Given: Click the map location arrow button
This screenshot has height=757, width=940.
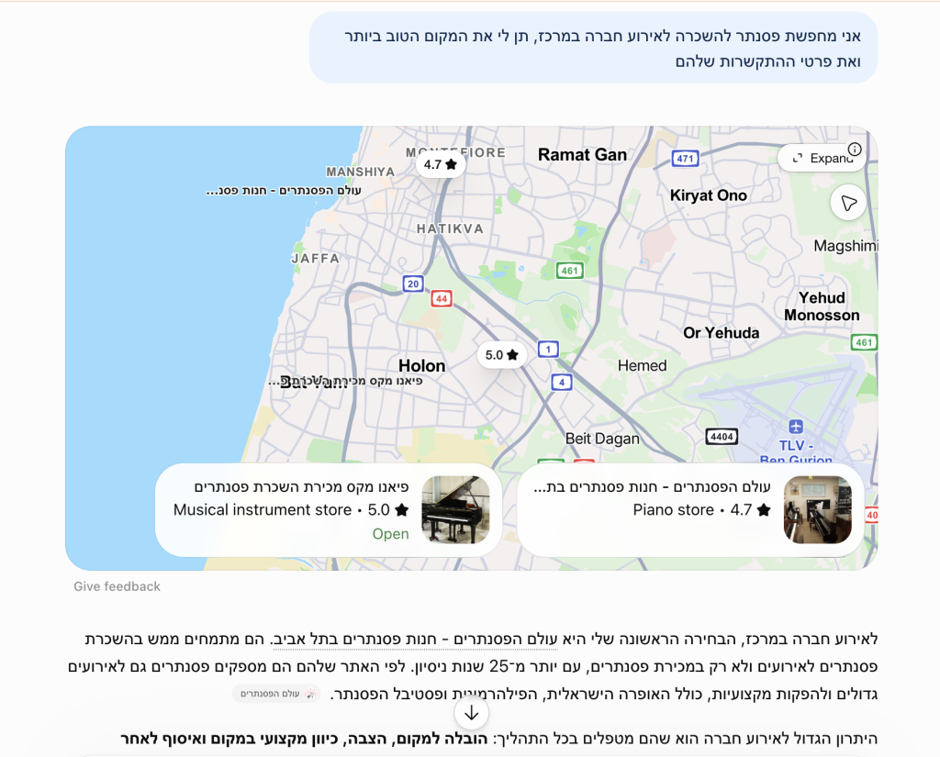Looking at the screenshot, I should click(848, 203).
